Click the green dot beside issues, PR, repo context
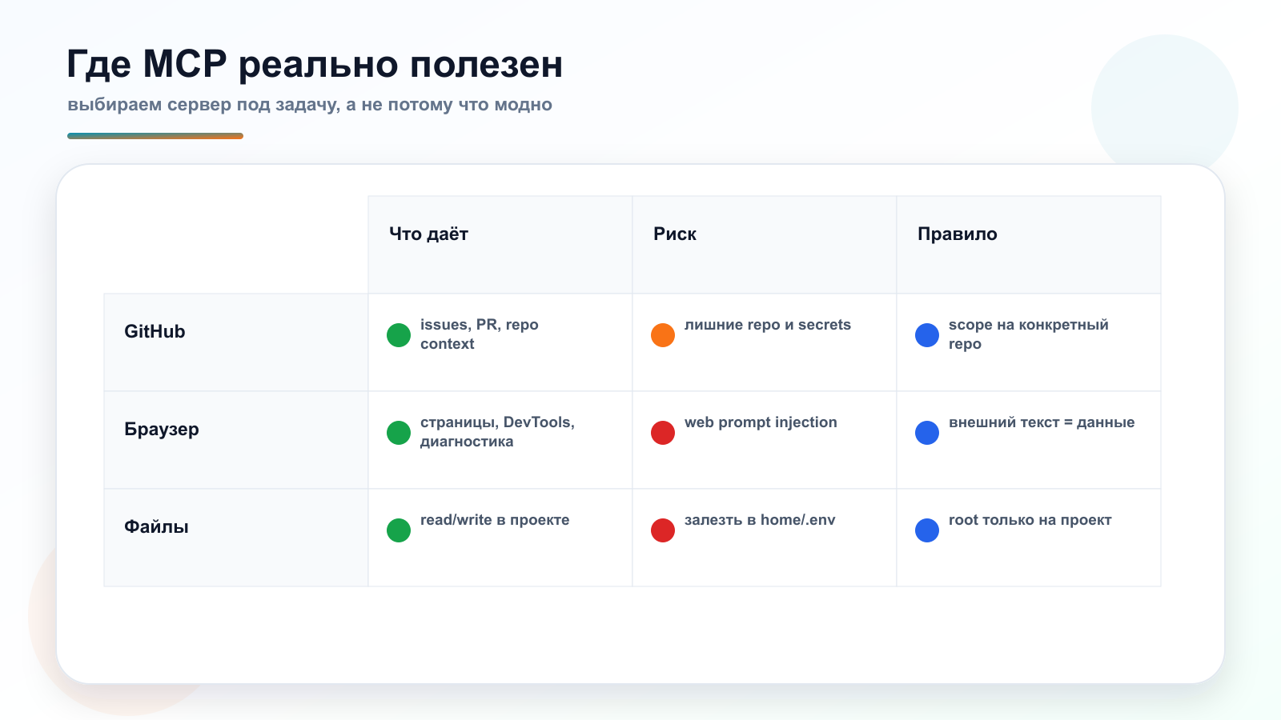 click(x=399, y=335)
